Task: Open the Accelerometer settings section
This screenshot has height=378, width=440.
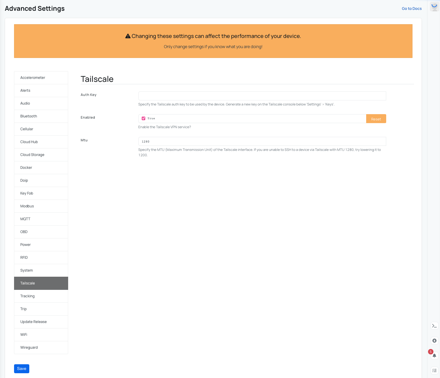Action: click(x=41, y=78)
